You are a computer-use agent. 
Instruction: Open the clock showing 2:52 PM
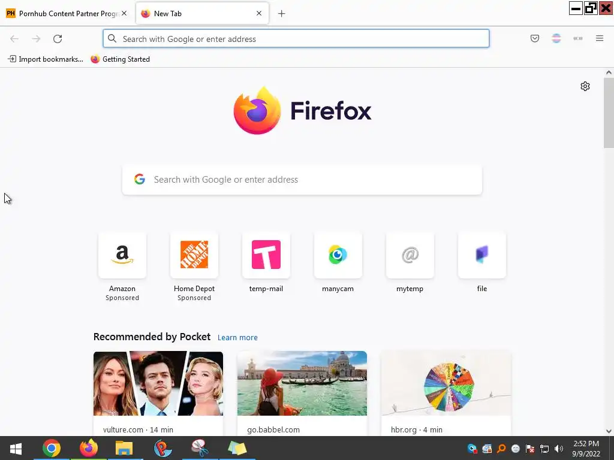(x=586, y=449)
